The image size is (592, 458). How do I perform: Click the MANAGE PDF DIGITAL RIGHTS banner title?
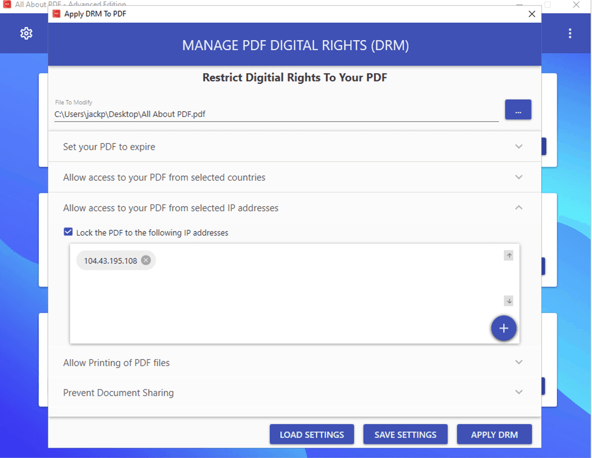[295, 45]
